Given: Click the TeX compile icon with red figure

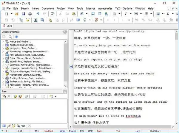Looking at the screenshot, I should (x=96, y=20).
